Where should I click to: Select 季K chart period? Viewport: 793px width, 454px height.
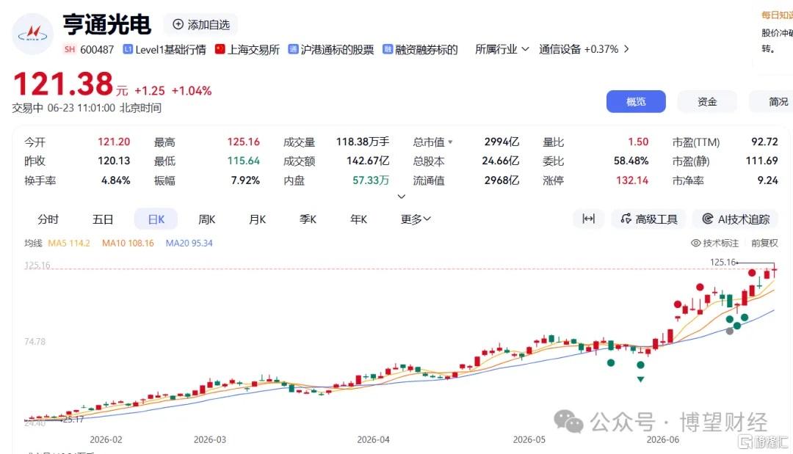[308, 219]
